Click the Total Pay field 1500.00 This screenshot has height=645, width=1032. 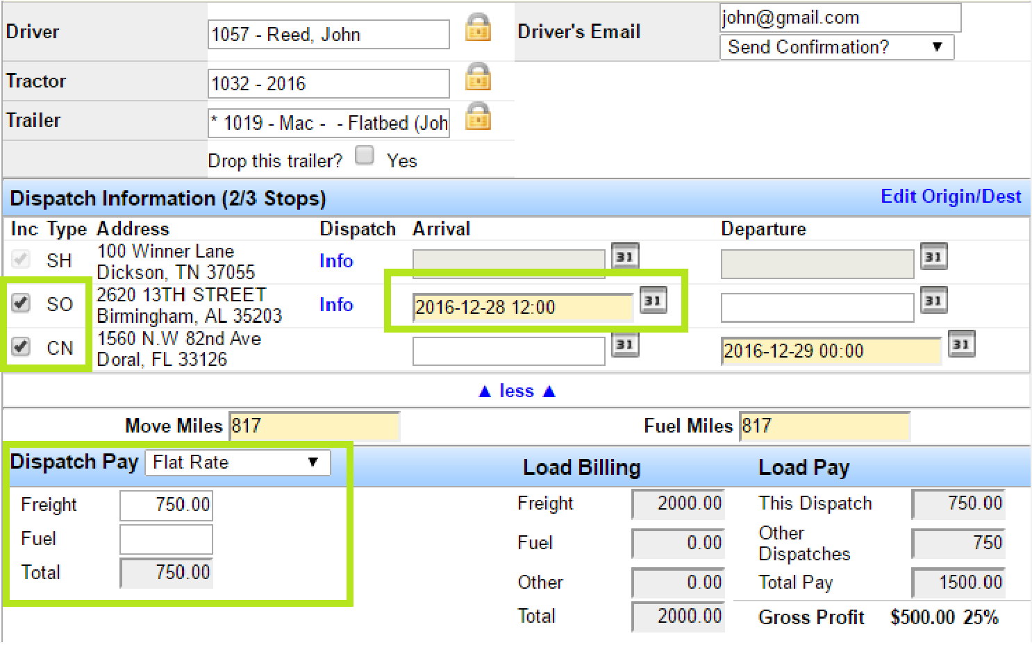coord(958,583)
